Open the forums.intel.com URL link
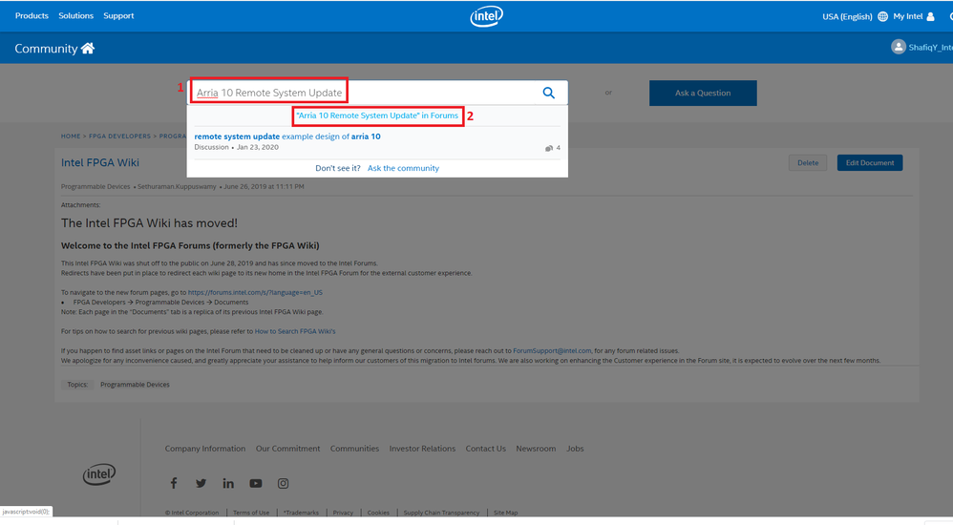 tap(255, 292)
